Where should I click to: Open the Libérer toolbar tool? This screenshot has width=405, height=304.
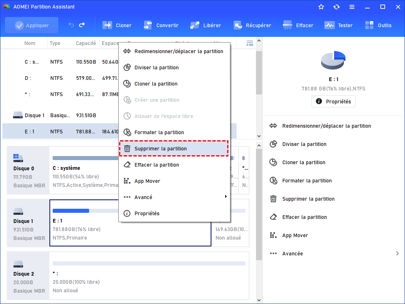(x=206, y=25)
